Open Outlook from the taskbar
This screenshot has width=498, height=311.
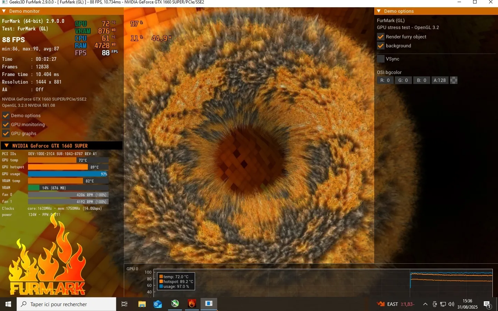pyautogui.click(x=158, y=304)
